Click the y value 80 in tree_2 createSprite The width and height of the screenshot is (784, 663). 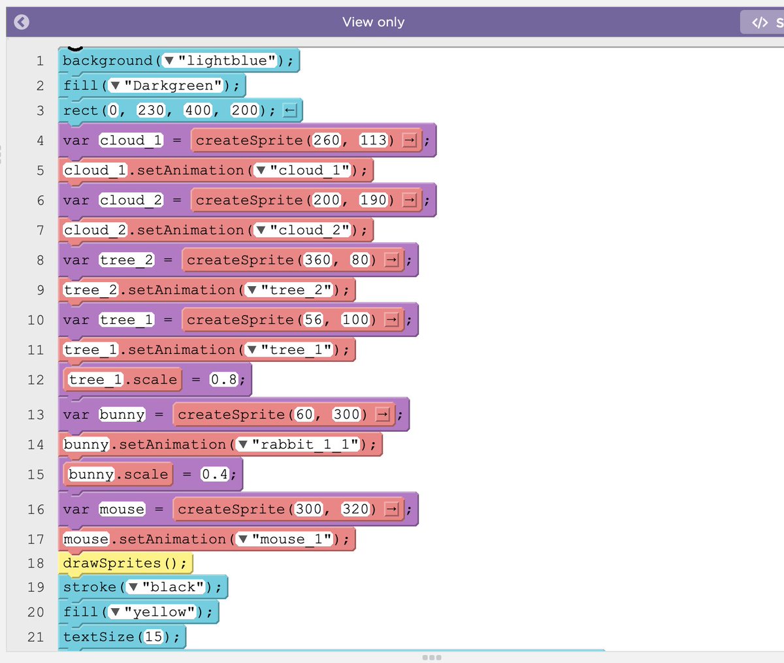(x=360, y=260)
